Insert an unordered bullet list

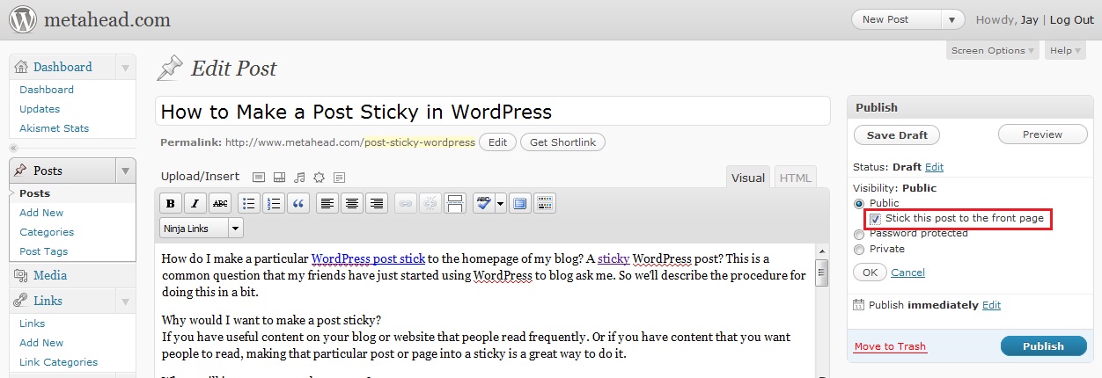pyautogui.click(x=250, y=203)
